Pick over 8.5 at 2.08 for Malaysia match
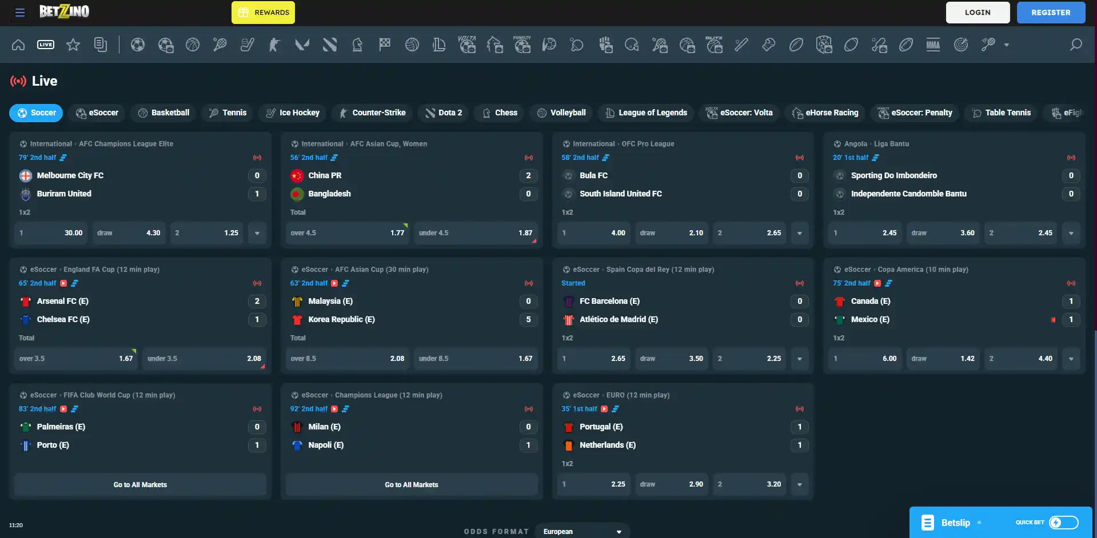The width and height of the screenshot is (1097, 538). [x=348, y=359]
